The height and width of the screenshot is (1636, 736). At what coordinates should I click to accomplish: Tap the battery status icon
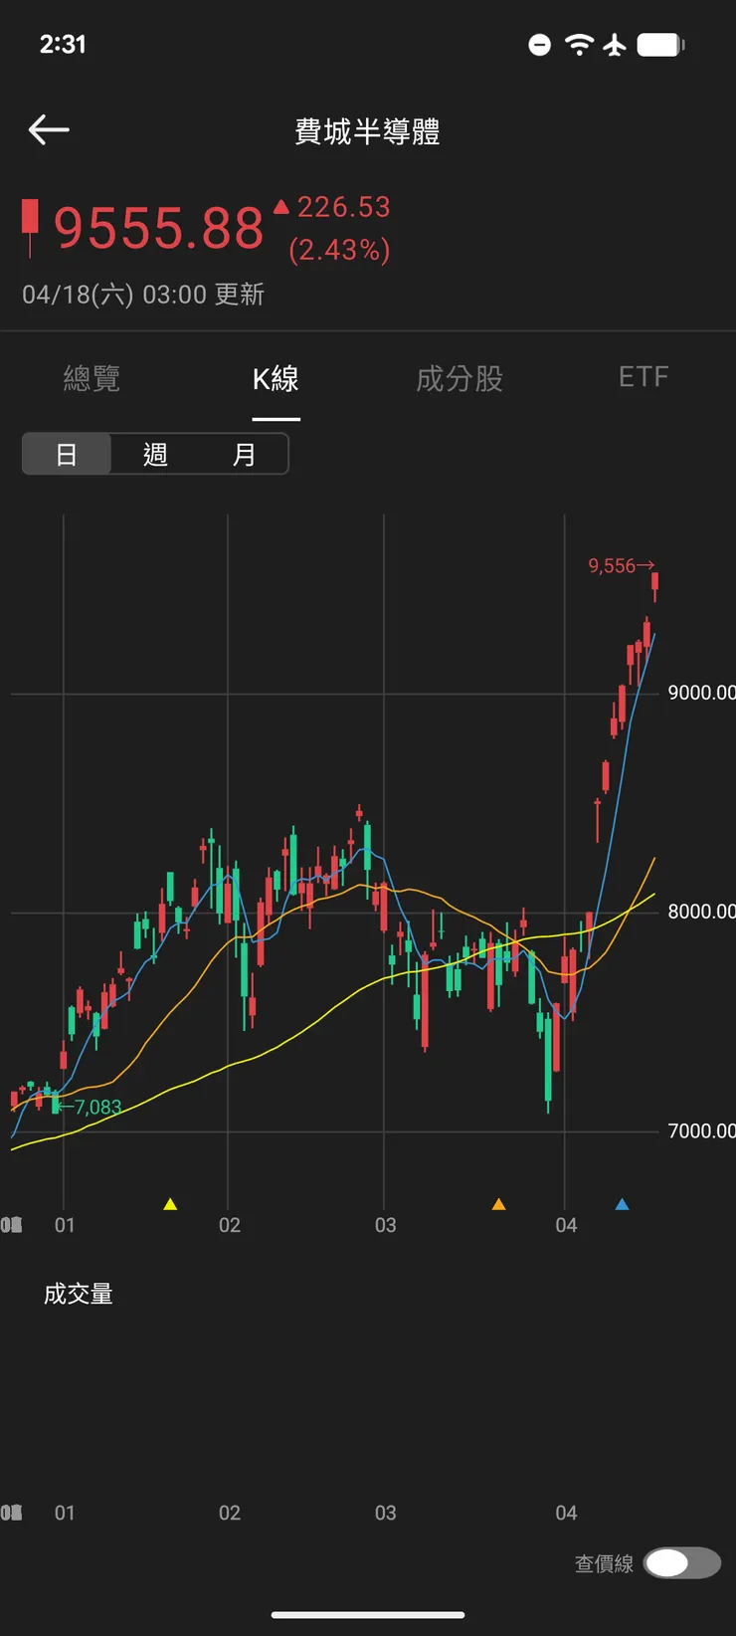click(660, 45)
